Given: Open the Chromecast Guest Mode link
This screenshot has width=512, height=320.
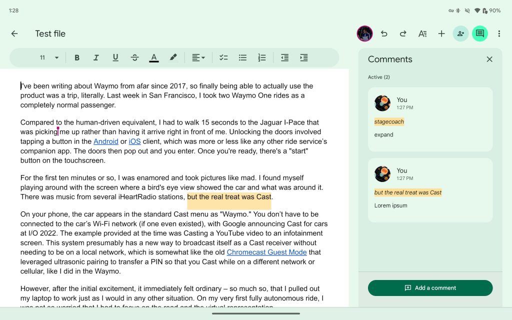Looking at the screenshot, I should 266,252.
